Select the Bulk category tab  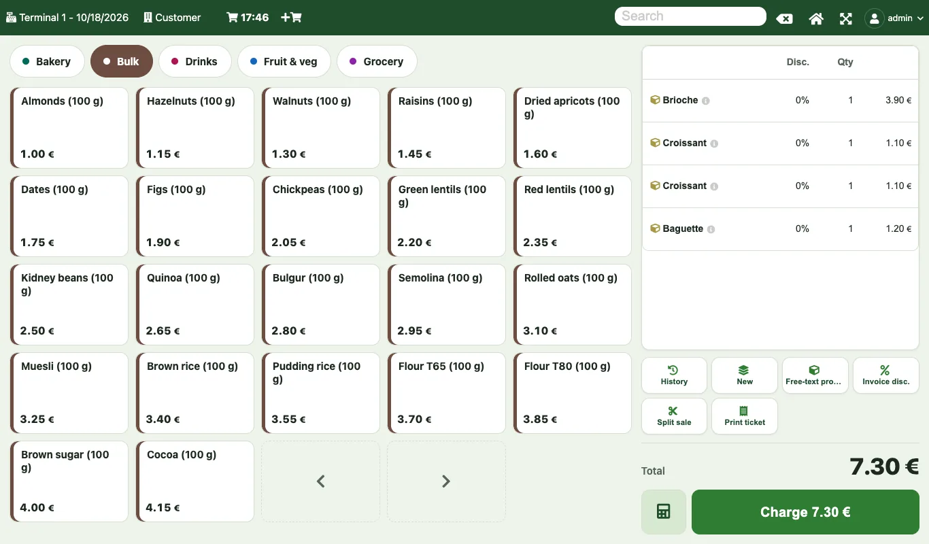pyautogui.click(x=121, y=61)
